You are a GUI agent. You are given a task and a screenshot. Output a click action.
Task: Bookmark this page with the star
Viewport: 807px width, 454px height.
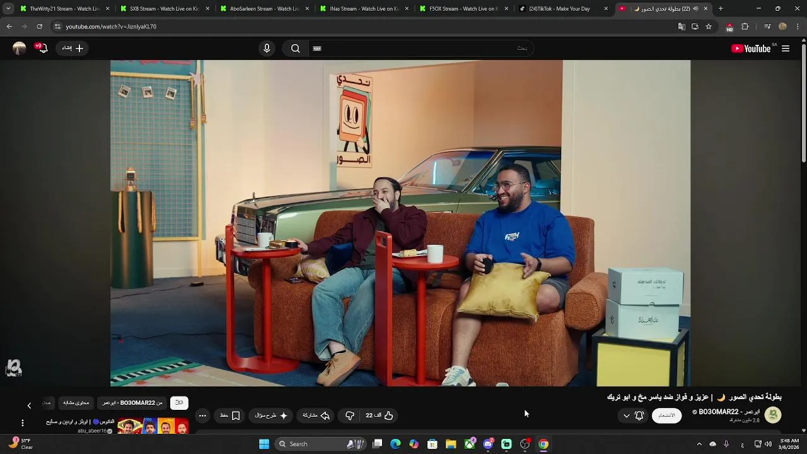709,26
